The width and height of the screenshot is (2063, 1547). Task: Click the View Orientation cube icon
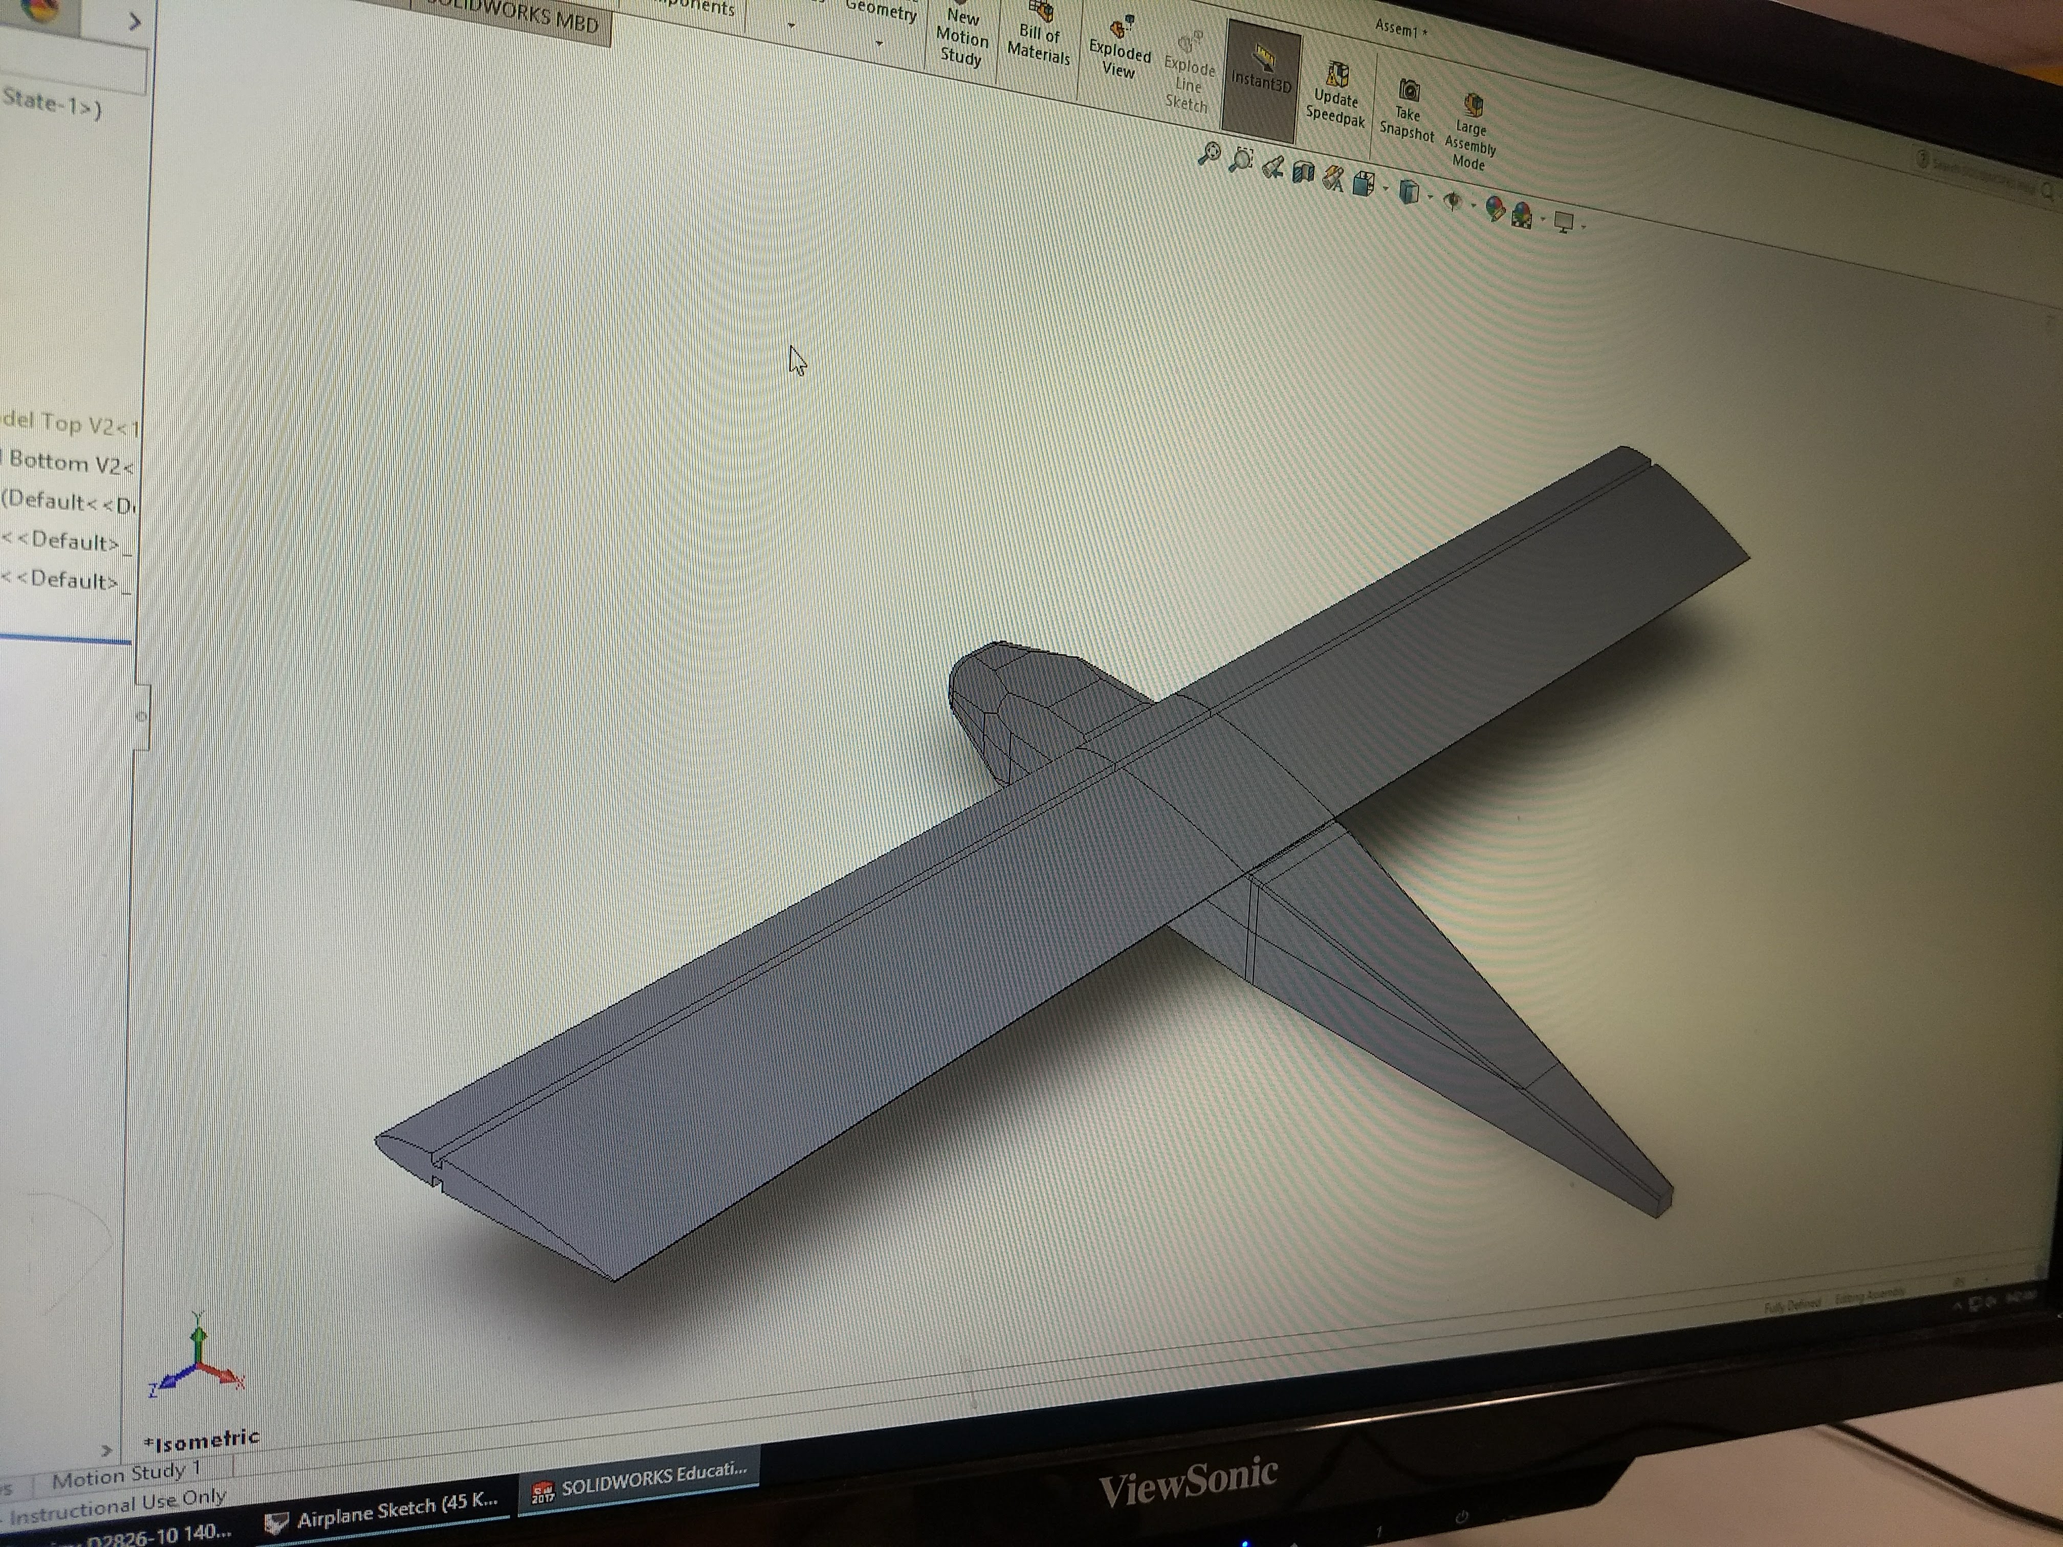1364,184
